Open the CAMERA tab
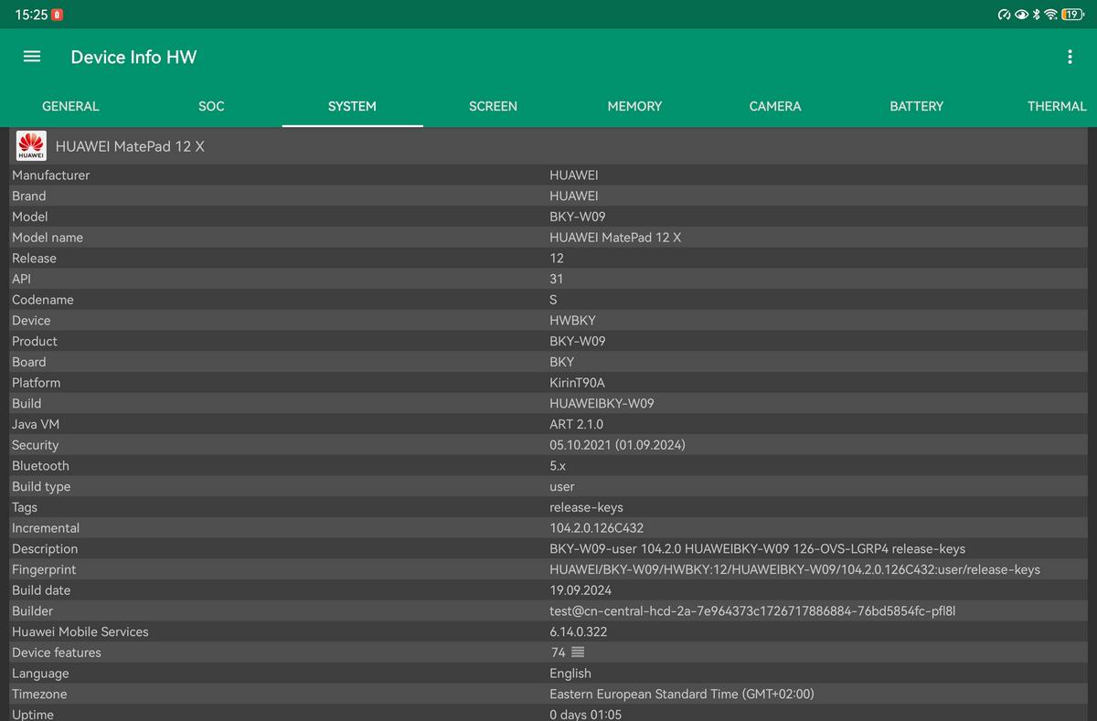1097x721 pixels. [x=775, y=106]
